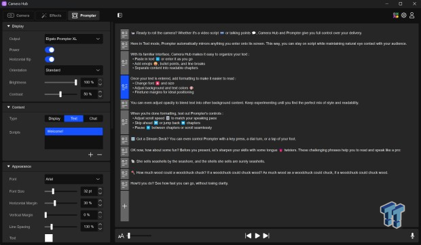Open the Font dropdown Arial
The image size is (421, 245).
coord(73,179)
